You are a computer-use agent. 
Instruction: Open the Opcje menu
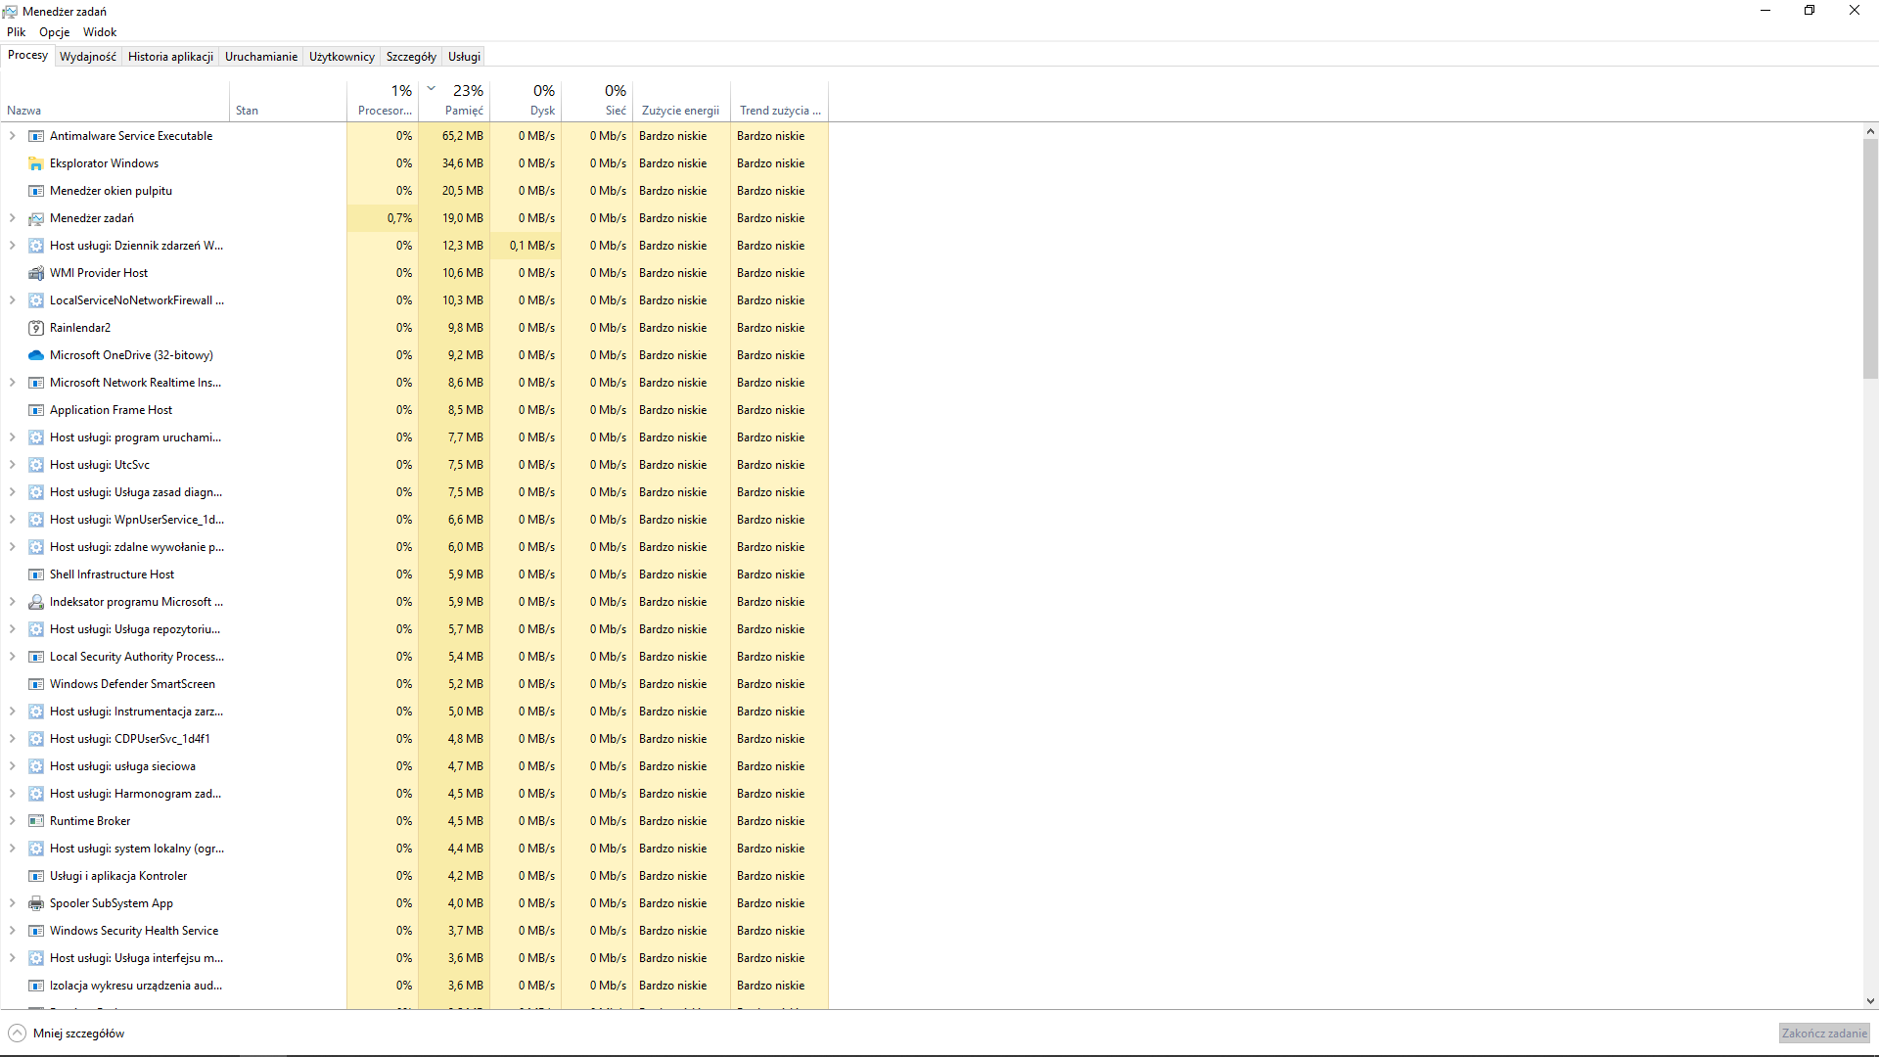[x=54, y=32]
